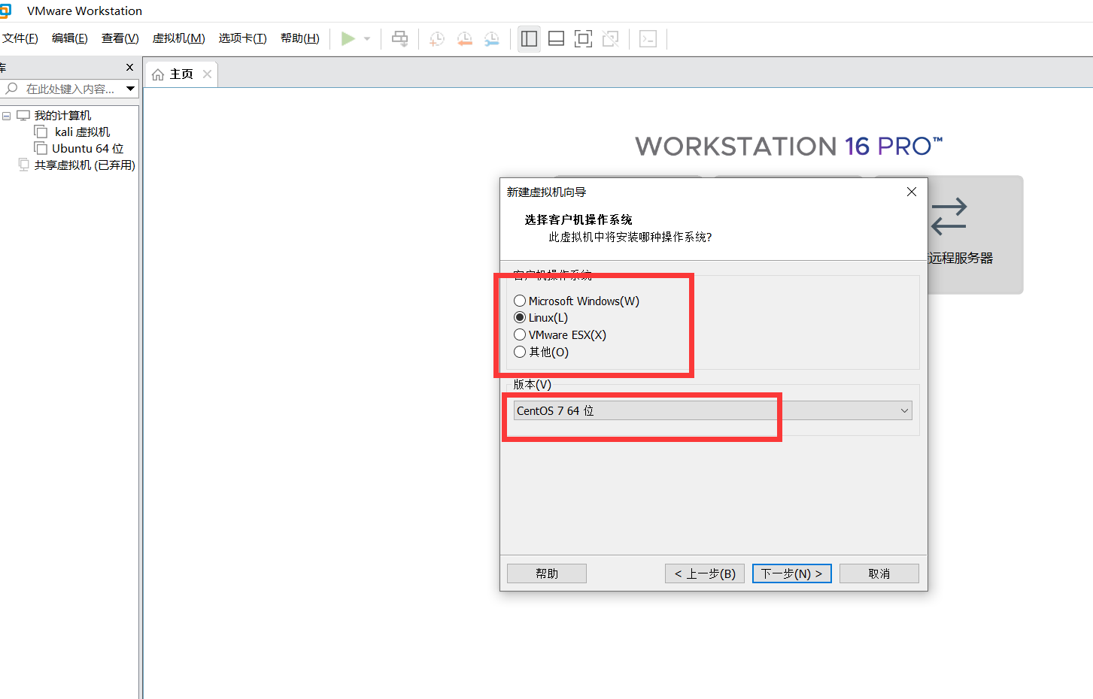This screenshot has width=1093, height=699.
Task: Click the Take Snapshot clock icon
Action: click(437, 38)
